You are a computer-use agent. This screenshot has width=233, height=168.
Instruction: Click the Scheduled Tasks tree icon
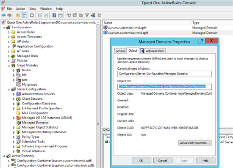tap(18, 142)
